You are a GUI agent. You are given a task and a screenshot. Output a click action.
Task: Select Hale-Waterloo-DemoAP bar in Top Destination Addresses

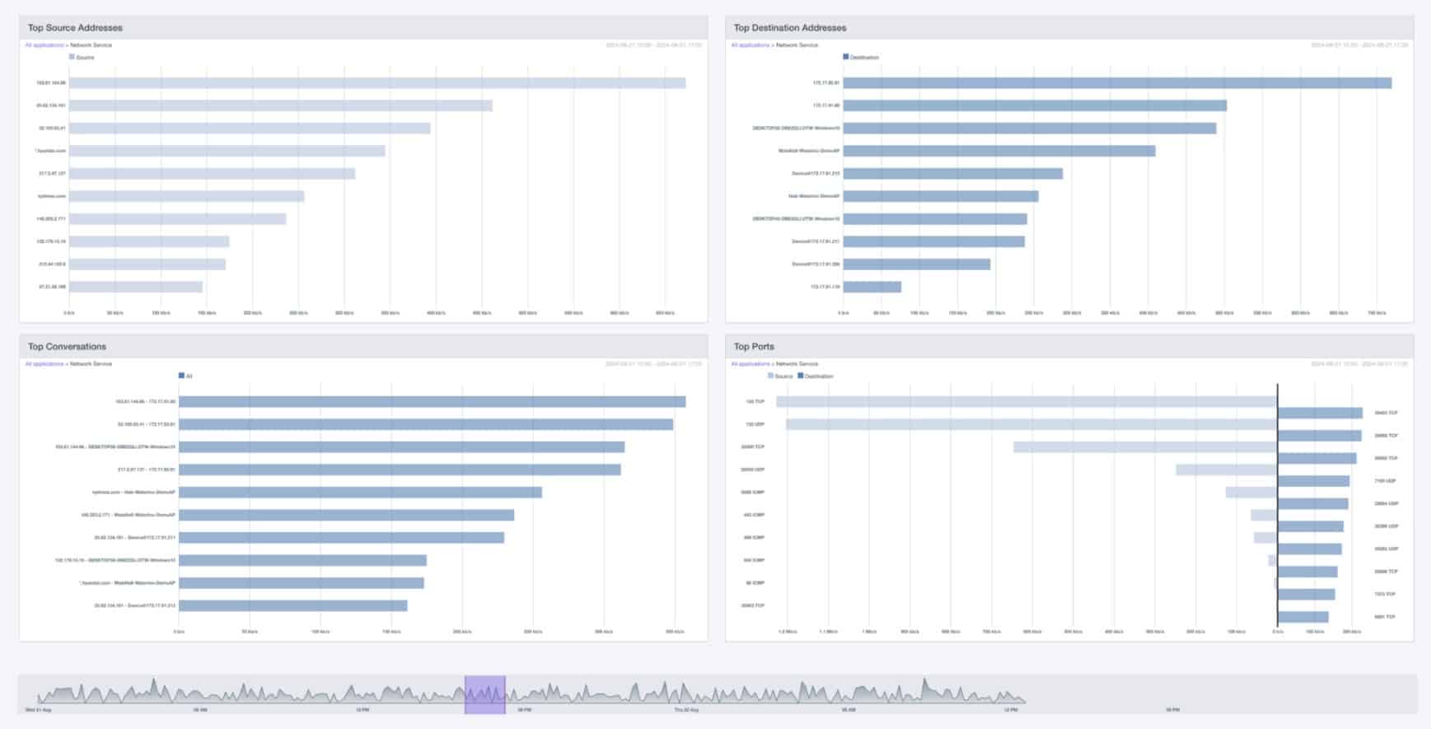pos(941,196)
